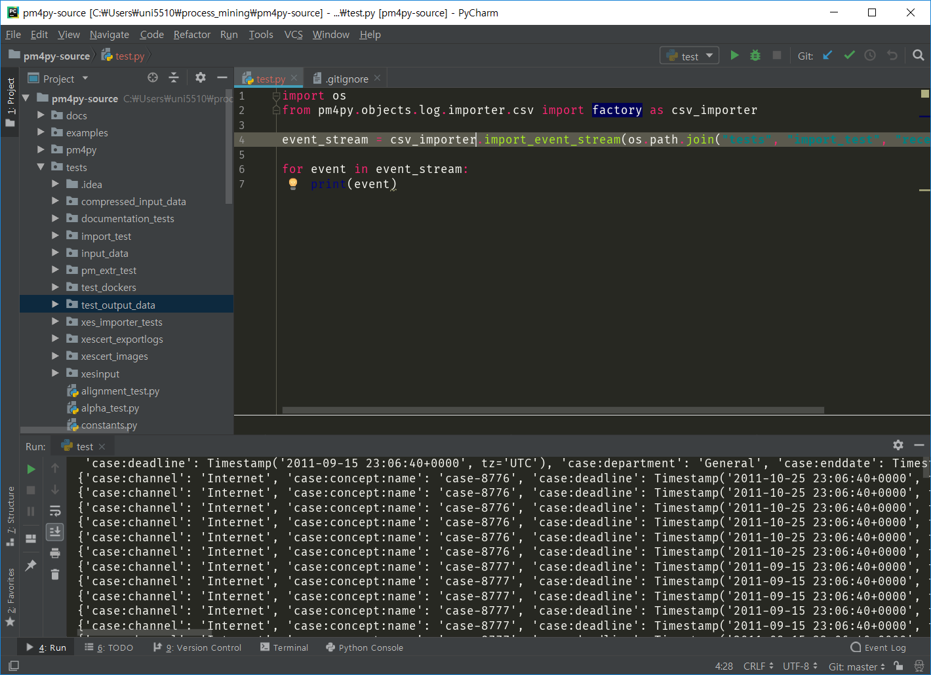Open Run panel settings with the gear icon

(898, 446)
